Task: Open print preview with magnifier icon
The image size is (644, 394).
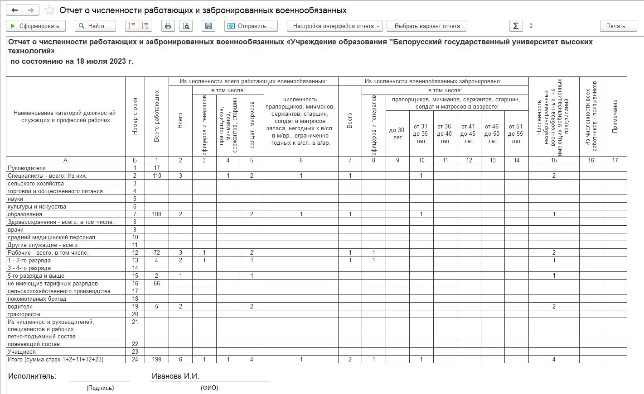Action: 186,26
